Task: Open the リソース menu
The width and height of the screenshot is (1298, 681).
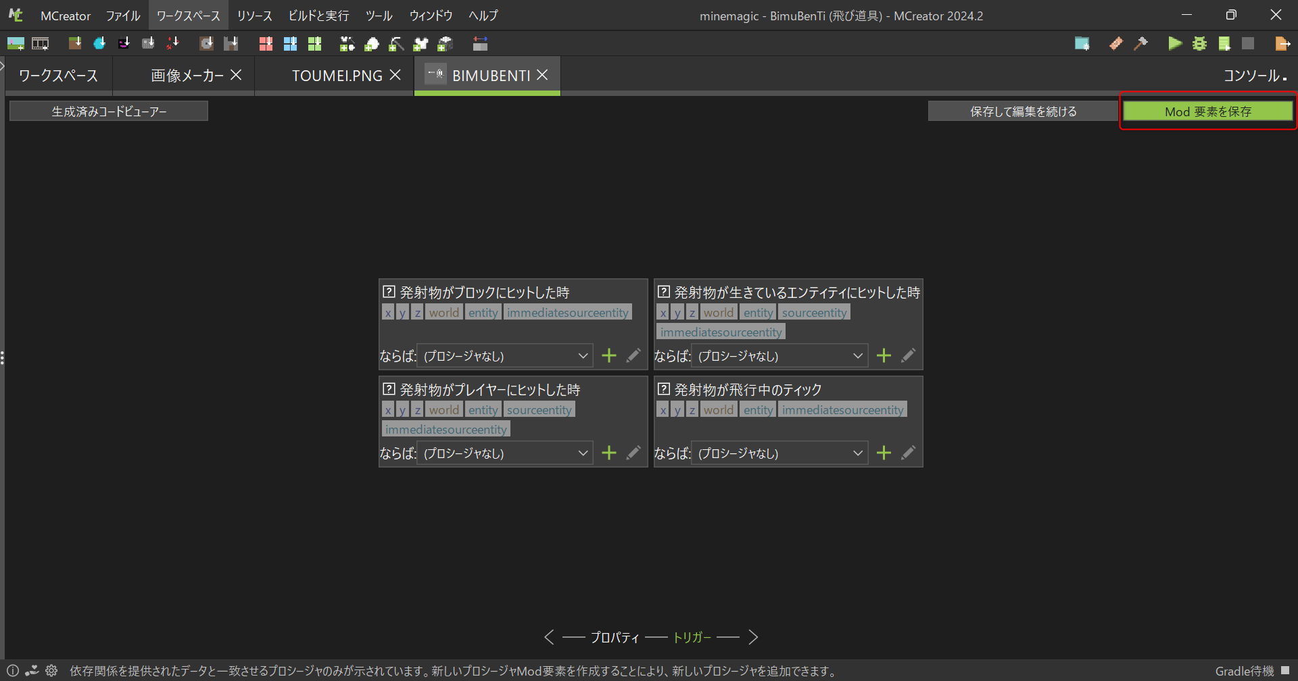Action: click(254, 16)
